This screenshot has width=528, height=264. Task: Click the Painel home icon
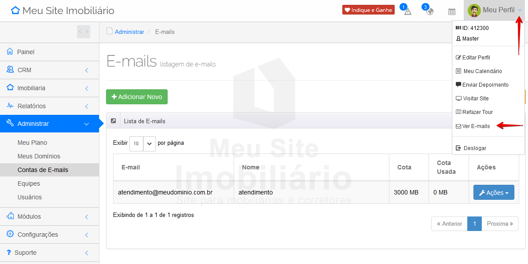tap(10, 52)
